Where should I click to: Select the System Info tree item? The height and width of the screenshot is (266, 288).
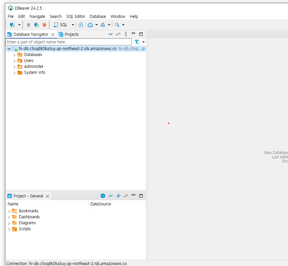click(34, 73)
